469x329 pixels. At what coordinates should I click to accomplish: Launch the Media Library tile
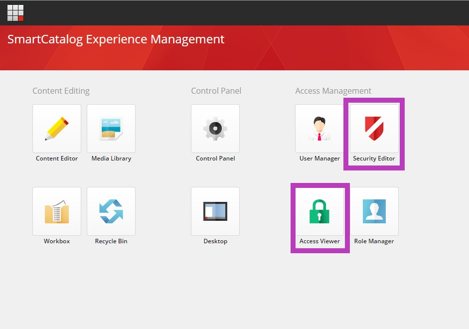pos(111,129)
